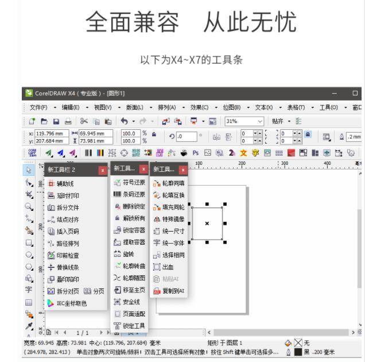Click the 条码还原 button

(130, 194)
